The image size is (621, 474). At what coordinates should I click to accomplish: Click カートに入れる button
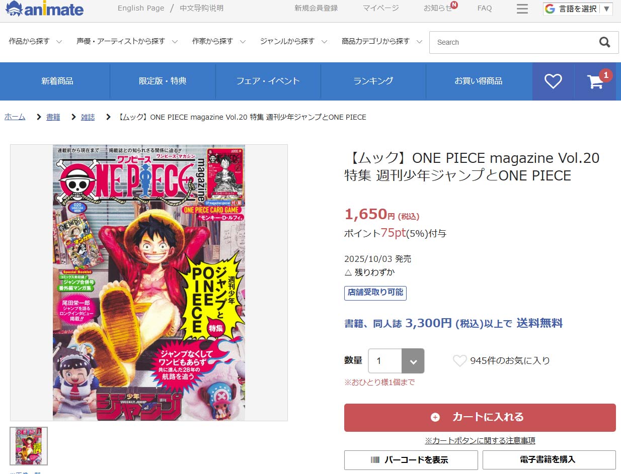point(480,417)
